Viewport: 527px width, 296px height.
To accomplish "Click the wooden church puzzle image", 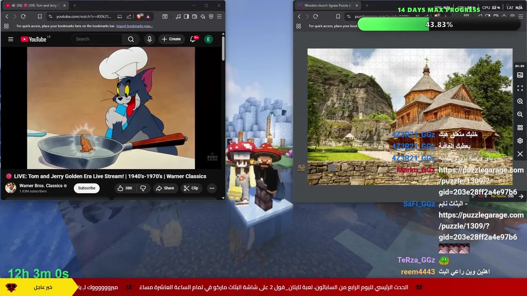I will 410,117.
